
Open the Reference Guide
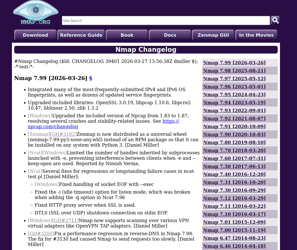(x=81, y=35)
